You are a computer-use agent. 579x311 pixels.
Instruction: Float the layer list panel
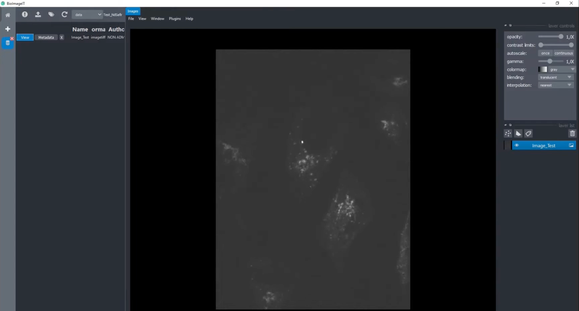pos(510,125)
